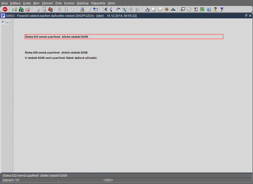Open the Dotaz menu
Image resolution: width=253 pixels, height=184 pixels.
tap(27, 3)
